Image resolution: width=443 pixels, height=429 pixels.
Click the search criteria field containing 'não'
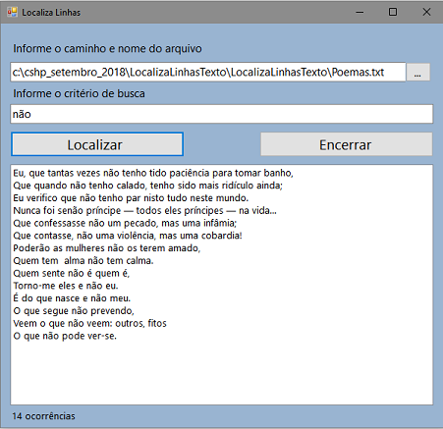pos(222,114)
